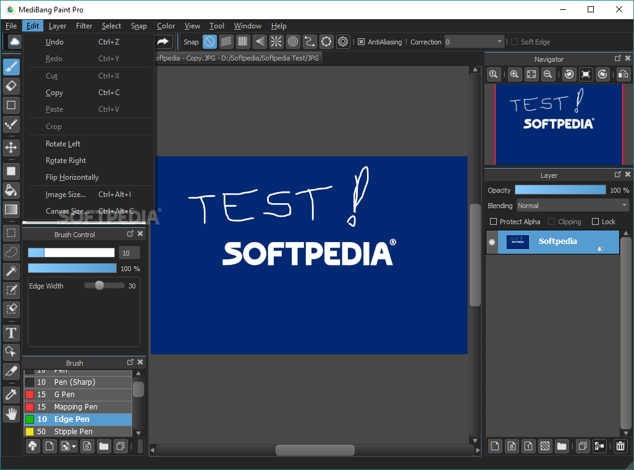Open the add brush dropdown arrow
The height and width of the screenshot is (470, 634).
click(74, 447)
